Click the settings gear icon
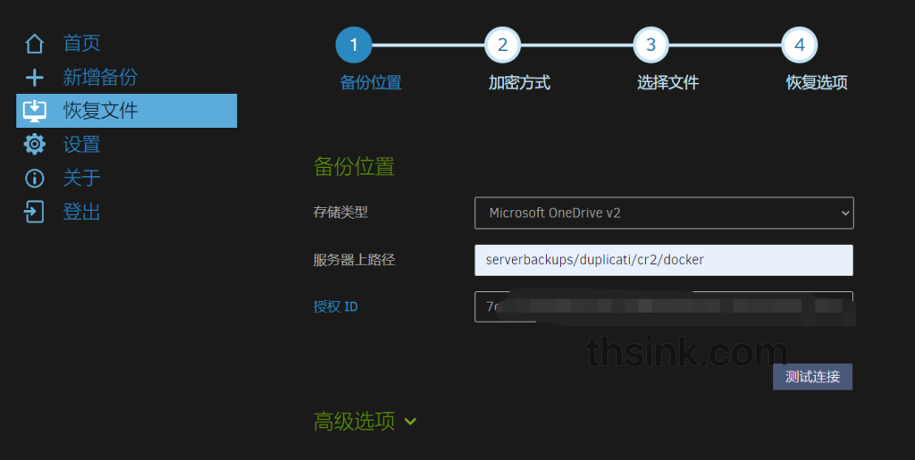The image size is (915, 460). 35,144
